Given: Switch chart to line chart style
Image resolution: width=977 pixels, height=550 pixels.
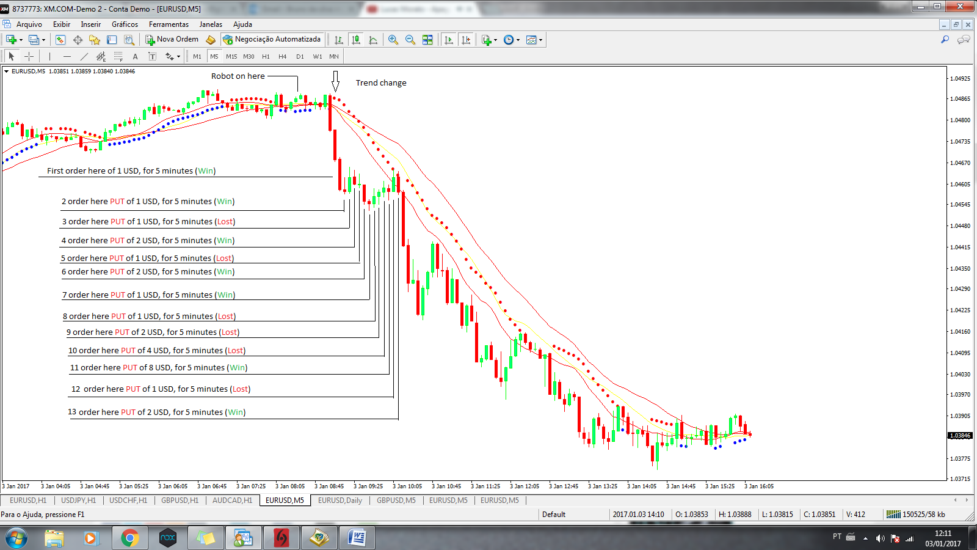Looking at the screenshot, I should click(373, 40).
